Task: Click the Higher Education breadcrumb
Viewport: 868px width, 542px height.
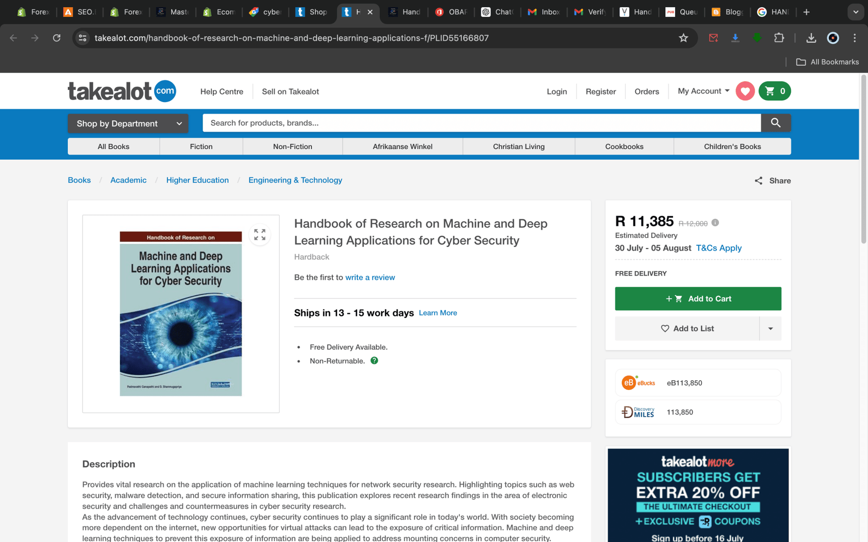Action: coord(197,180)
